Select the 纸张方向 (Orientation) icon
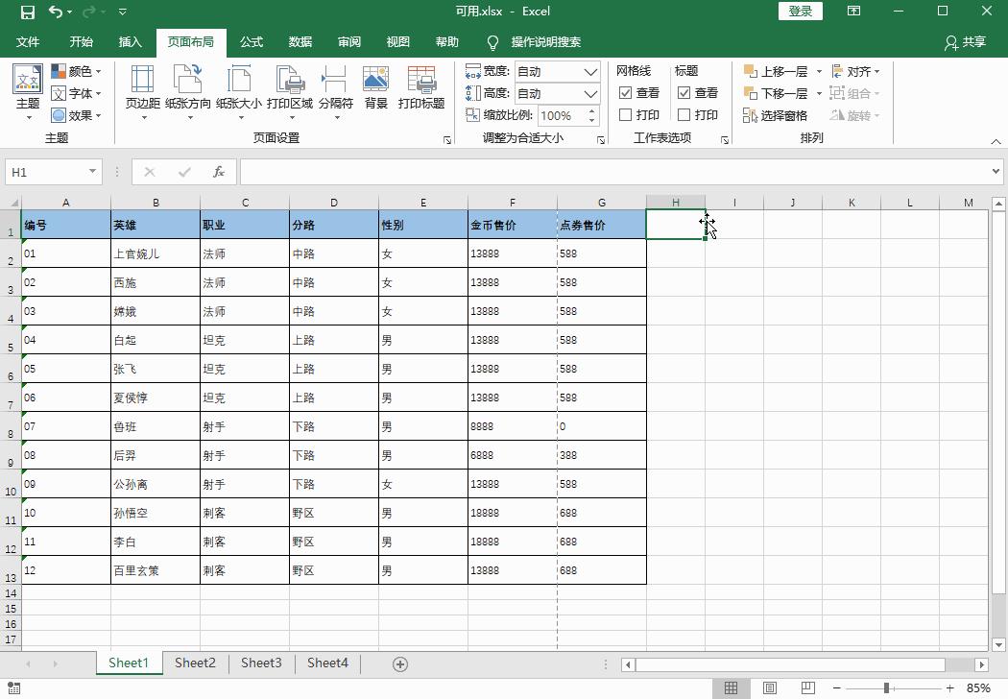The image size is (1008, 699). (187, 86)
